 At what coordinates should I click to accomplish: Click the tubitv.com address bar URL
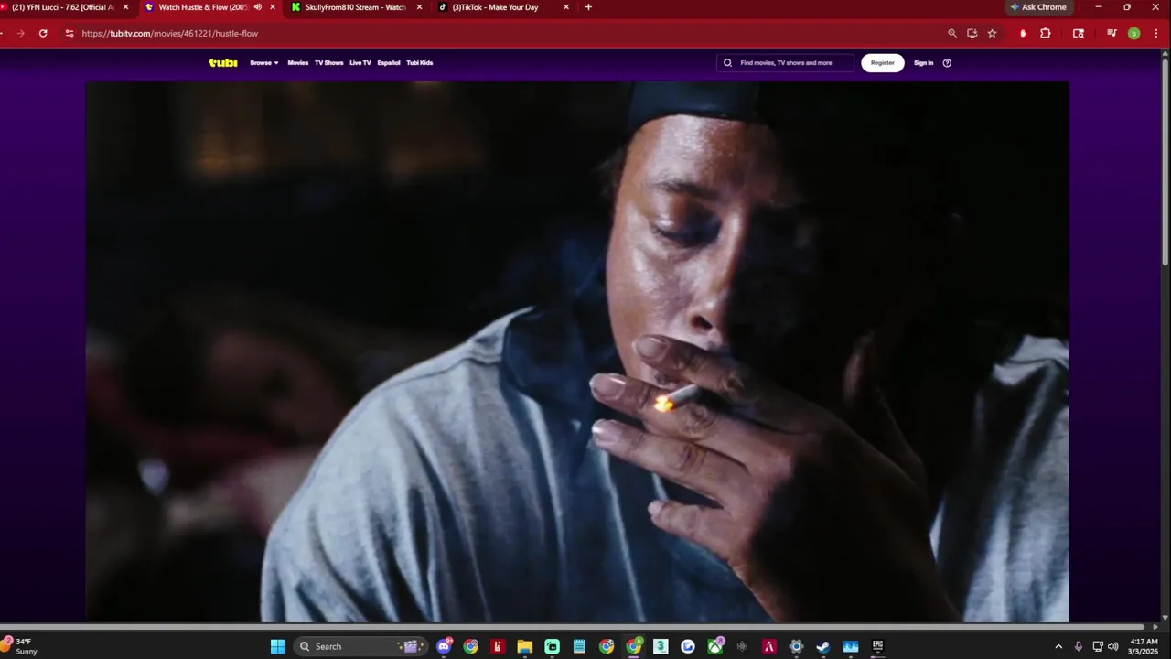170,33
